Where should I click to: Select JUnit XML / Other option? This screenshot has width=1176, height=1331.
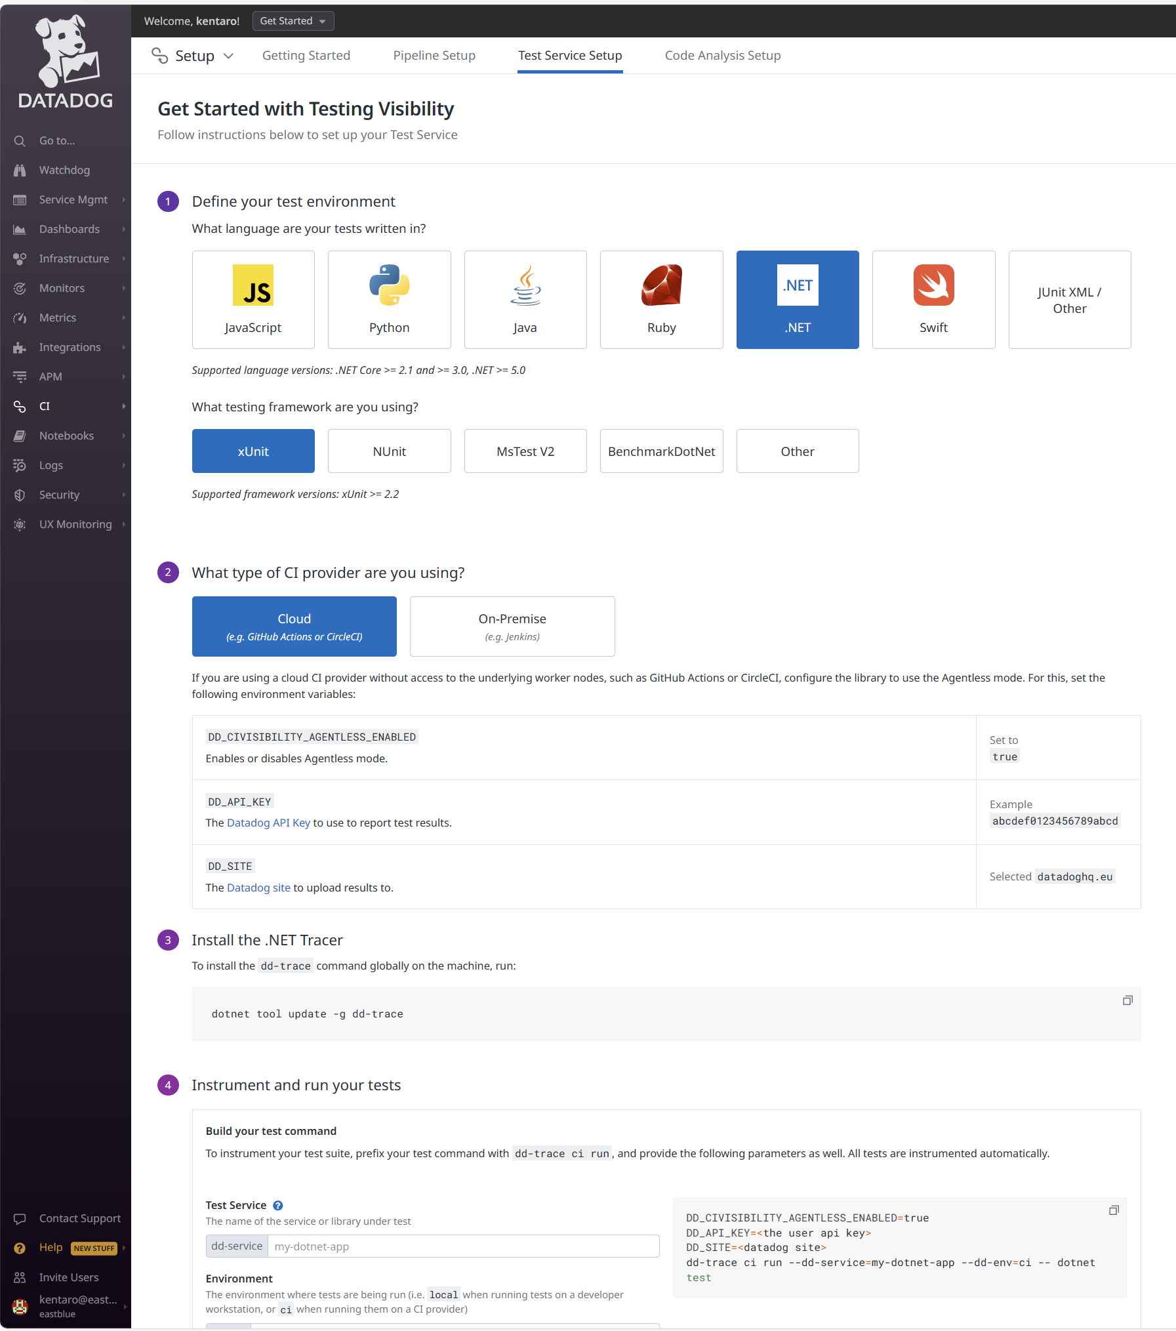coord(1070,300)
